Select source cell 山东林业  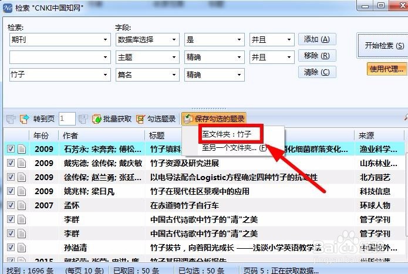(378, 163)
